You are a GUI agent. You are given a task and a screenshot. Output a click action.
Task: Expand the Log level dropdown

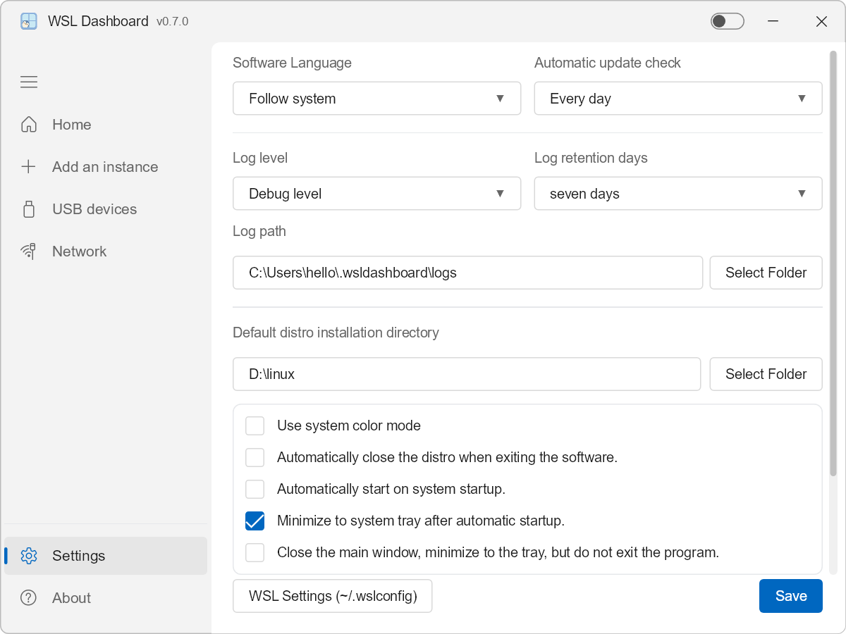[x=376, y=193]
